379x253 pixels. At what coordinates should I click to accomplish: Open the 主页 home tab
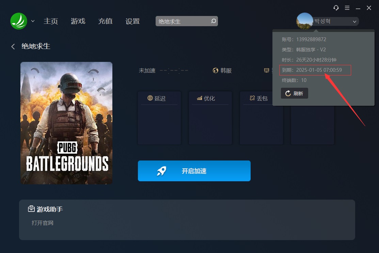click(51, 21)
